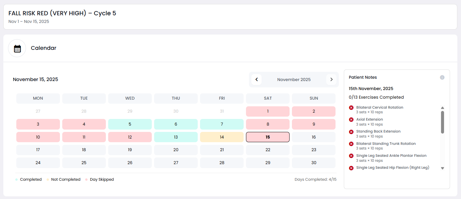Click red X icon beside Axial Extension
This screenshot has width=461, height=199.
pos(351,119)
